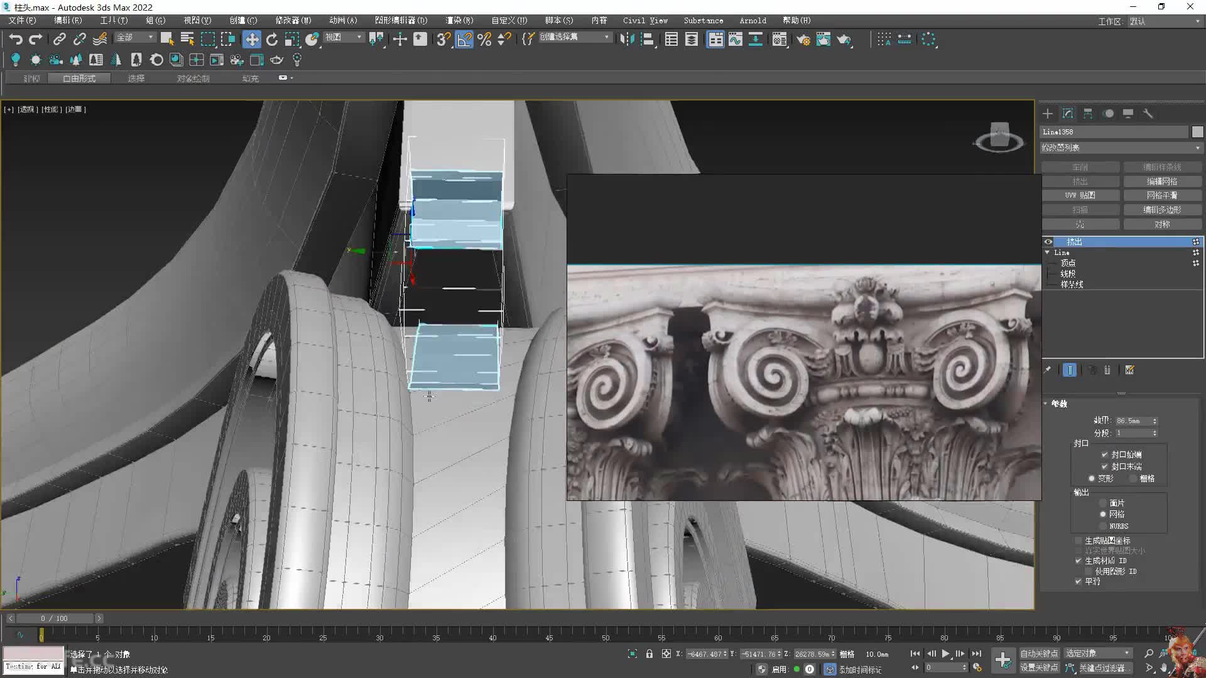Activate the Select and Scale tool
Image resolution: width=1206 pixels, height=678 pixels.
(x=292, y=40)
